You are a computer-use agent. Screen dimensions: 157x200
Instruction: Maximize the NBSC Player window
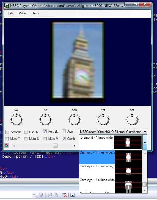[x=135, y=5]
